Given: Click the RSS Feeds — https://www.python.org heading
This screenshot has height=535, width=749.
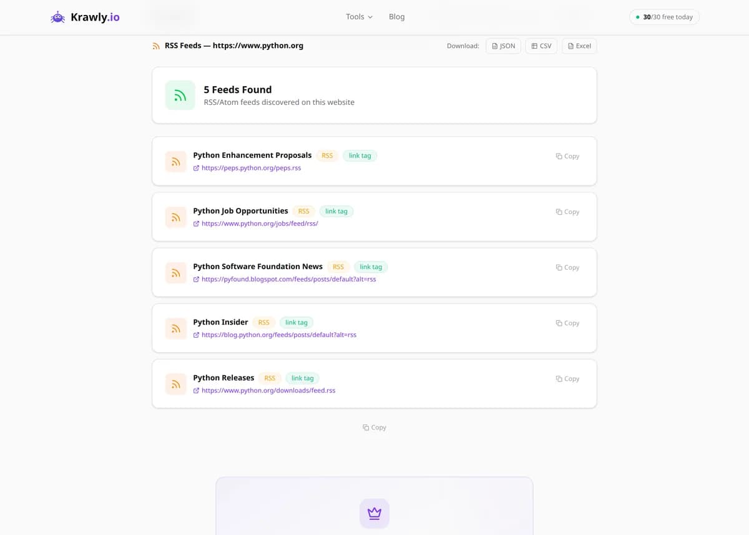Looking at the screenshot, I should pos(234,46).
